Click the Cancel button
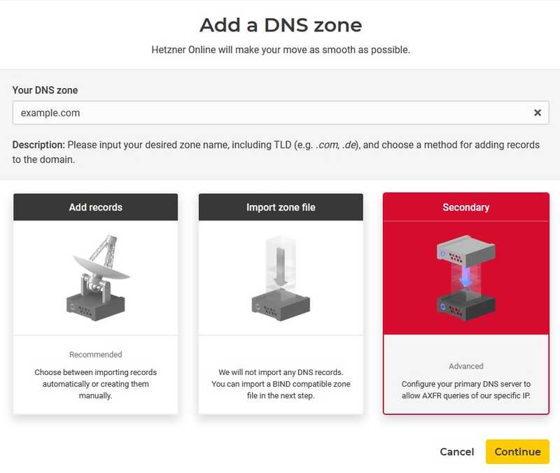This screenshot has height=473, width=560. tap(457, 451)
